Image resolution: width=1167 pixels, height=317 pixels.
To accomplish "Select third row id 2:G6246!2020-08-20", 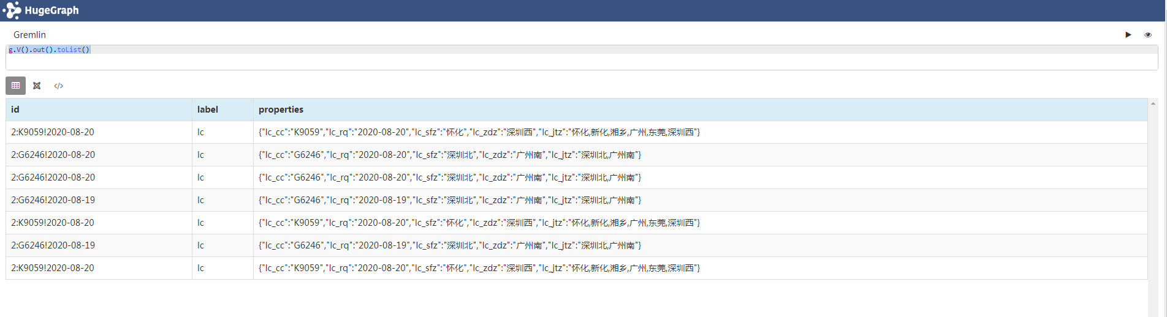I will [x=53, y=177].
